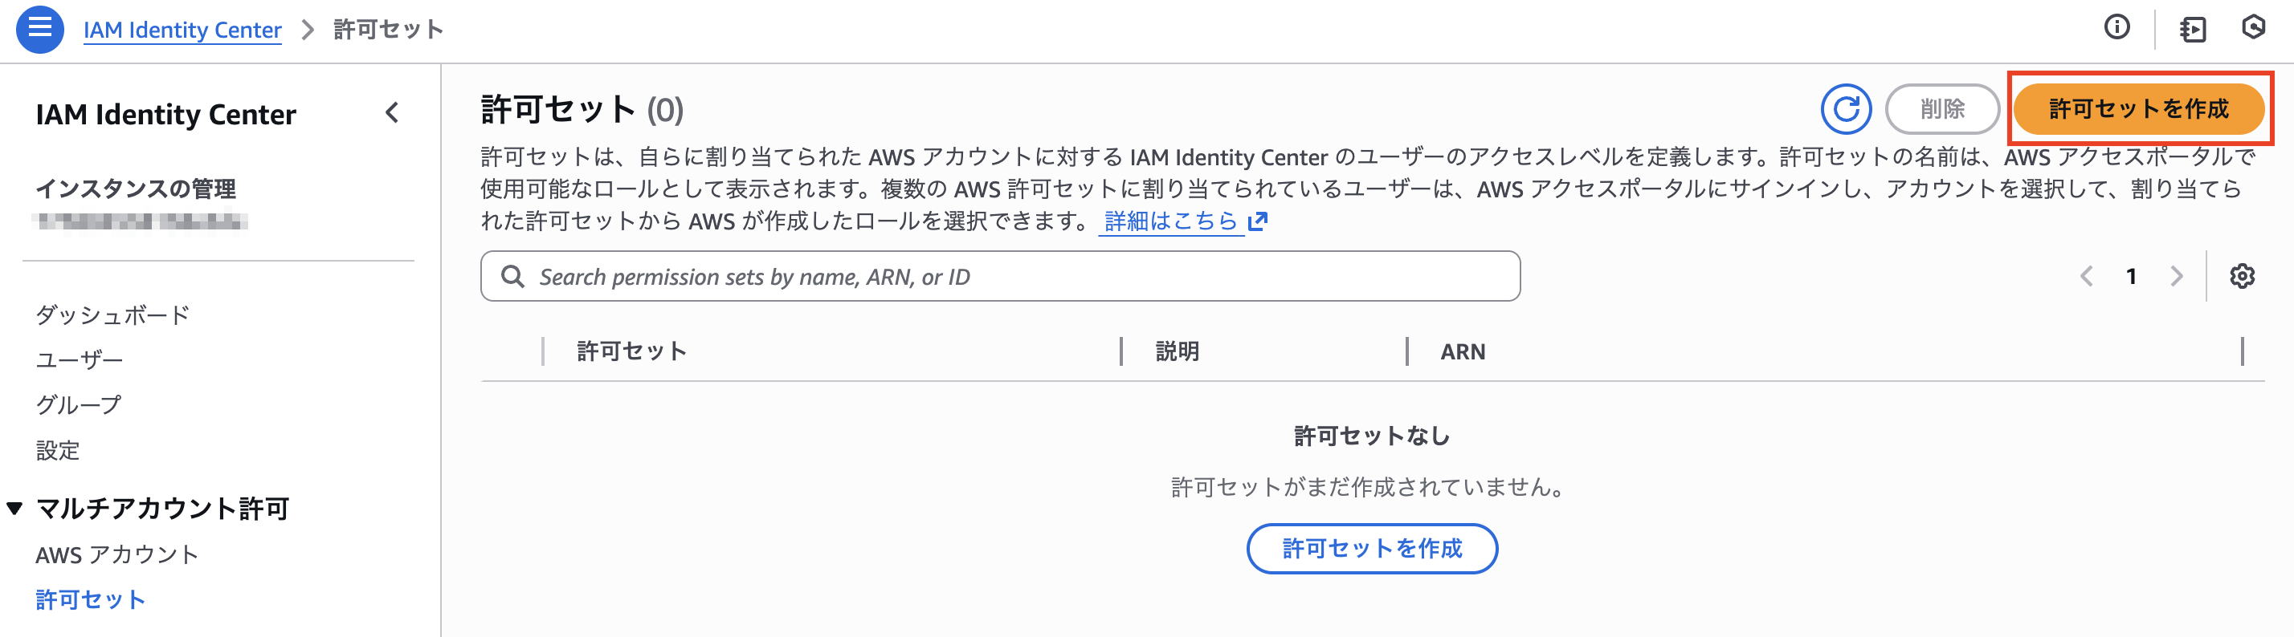Click the outlined 許可セットを作成 button in empty table
Screen dimensions: 2294x637
pyautogui.click(x=1371, y=548)
